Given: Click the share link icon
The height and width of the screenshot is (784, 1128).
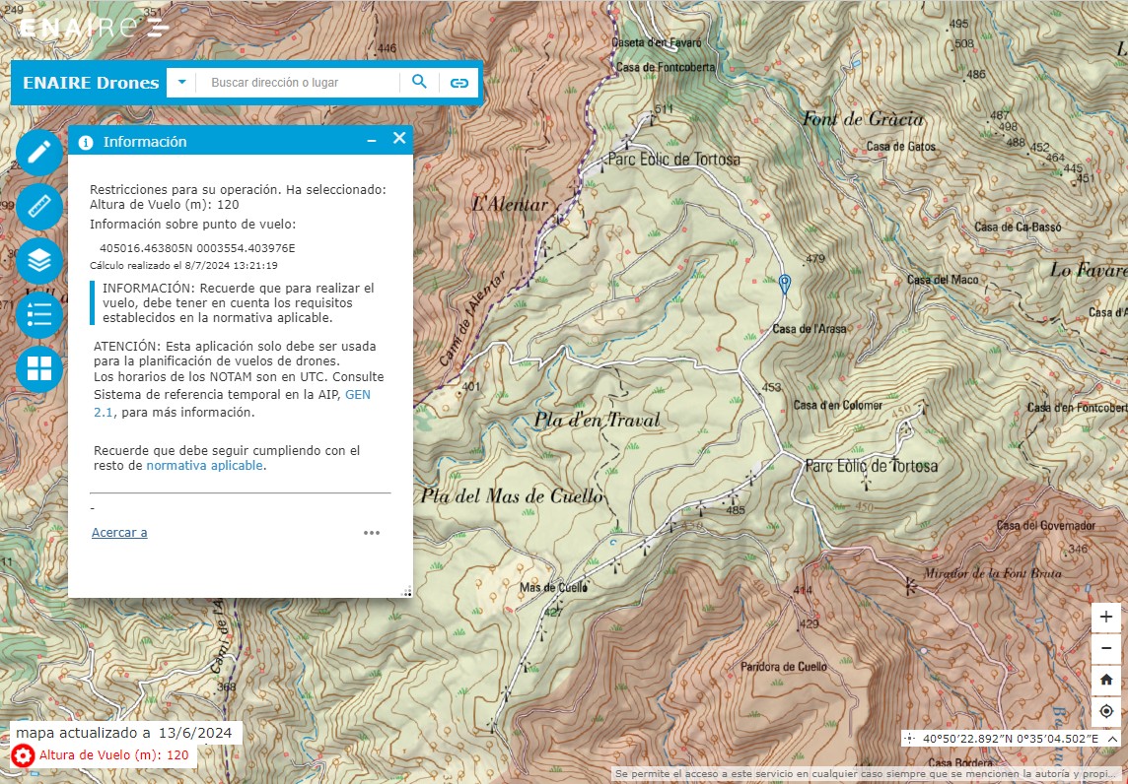Looking at the screenshot, I should [x=458, y=83].
